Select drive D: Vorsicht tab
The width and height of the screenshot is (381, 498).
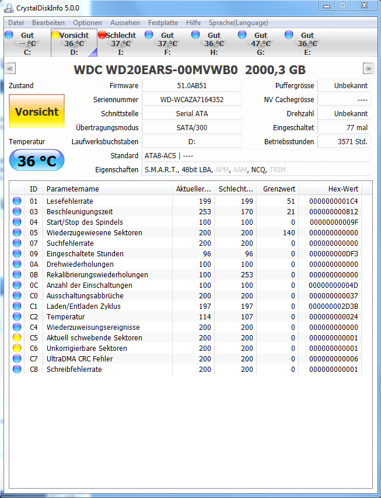(x=74, y=43)
